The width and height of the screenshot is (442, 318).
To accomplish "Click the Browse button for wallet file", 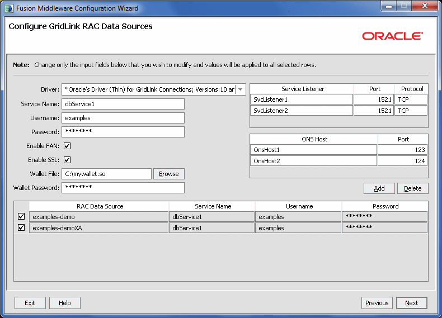I will pyautogui.click(x=169, y=174).
